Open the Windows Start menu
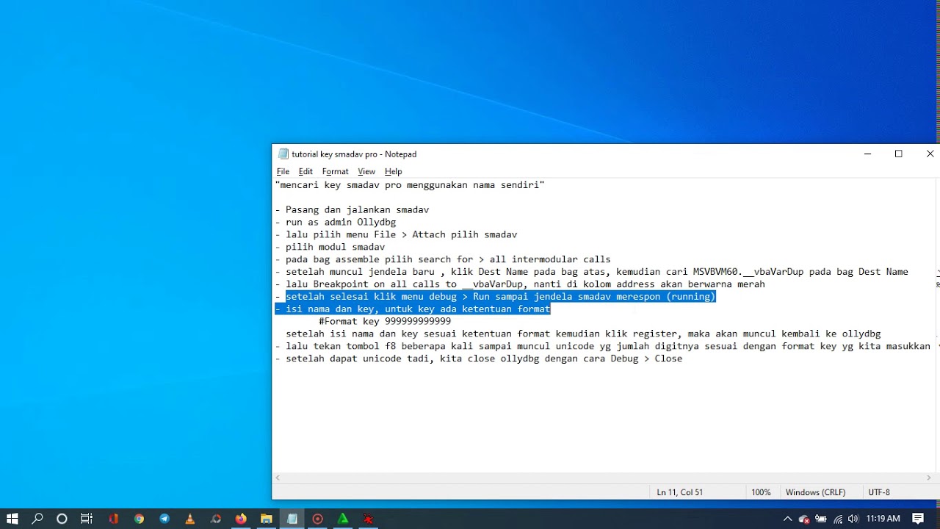 point(12,519)
